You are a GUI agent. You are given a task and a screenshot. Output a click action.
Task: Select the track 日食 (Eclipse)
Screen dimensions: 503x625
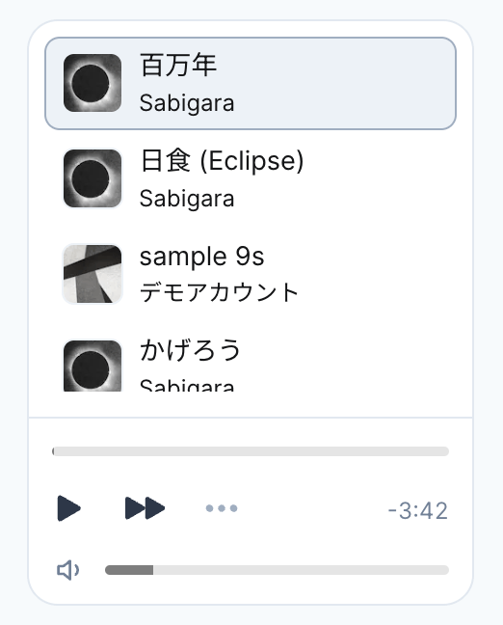[251, 178]
